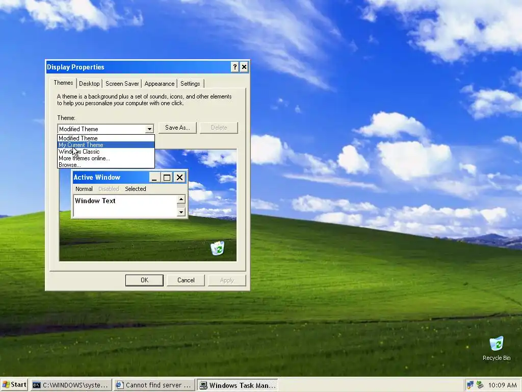Image resolution: width=522 pixels, height=392 pixels.
Task: Switch to C:\WINDOWS\system32 command prompt taskbar item
Action: 70,385
